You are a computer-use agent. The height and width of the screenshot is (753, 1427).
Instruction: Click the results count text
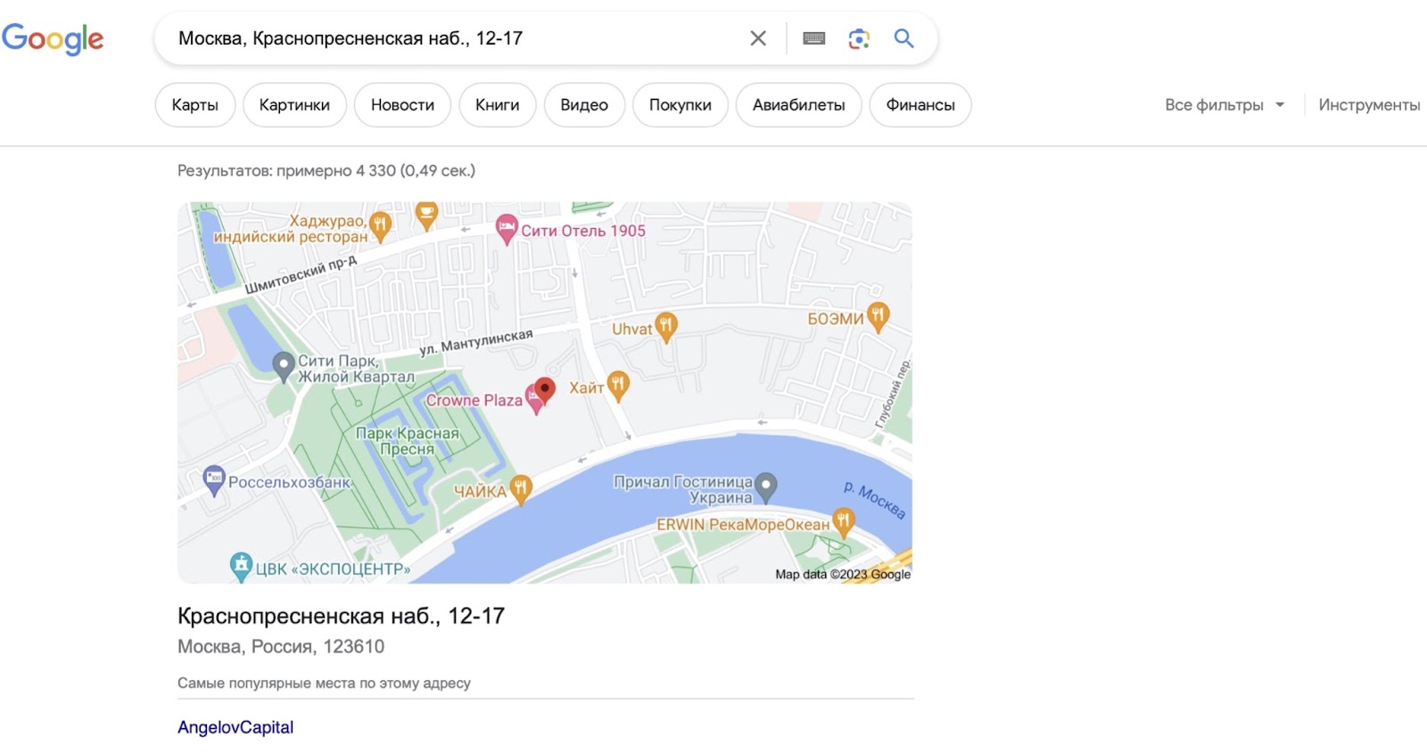(x=326, y=170)
